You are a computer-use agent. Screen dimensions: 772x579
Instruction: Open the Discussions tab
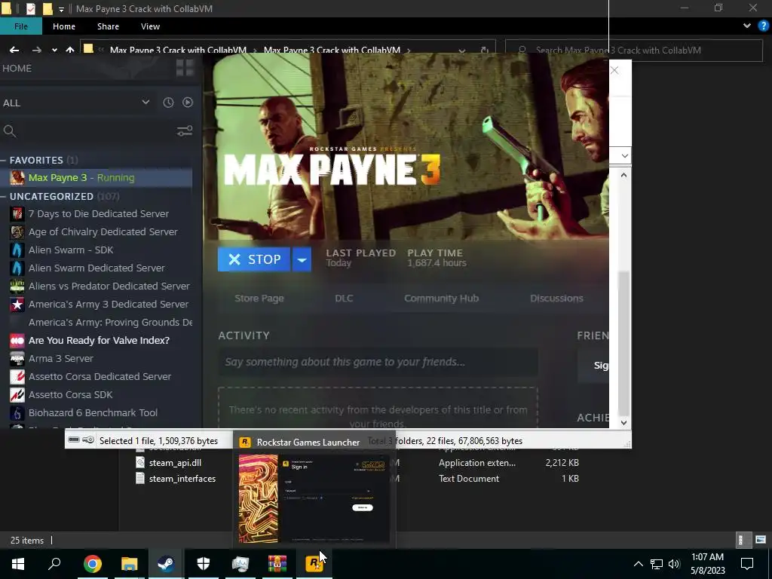556,299
